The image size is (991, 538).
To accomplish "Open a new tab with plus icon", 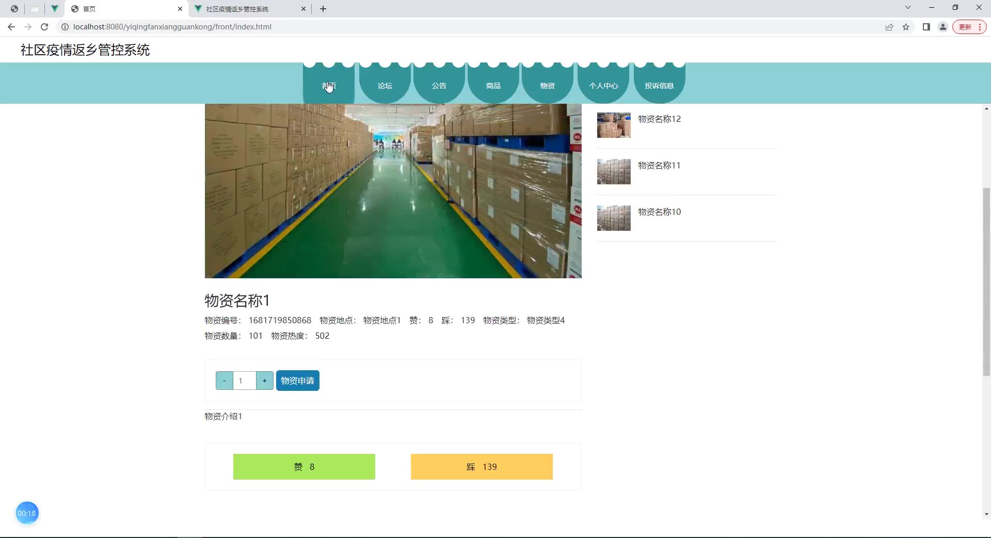I will pos(323,9).
